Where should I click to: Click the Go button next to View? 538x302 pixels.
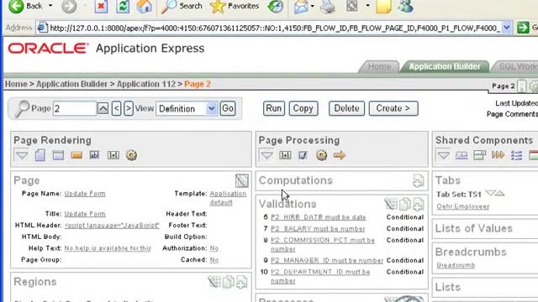point(228,108)
